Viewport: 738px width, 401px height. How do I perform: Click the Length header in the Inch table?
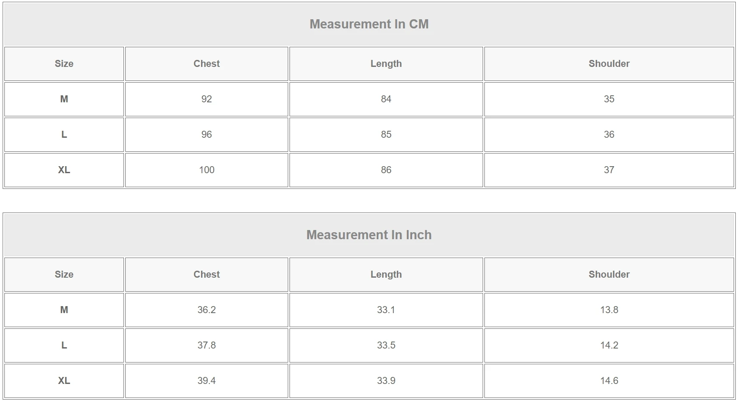pyautogui.click(x=386, y=275)
